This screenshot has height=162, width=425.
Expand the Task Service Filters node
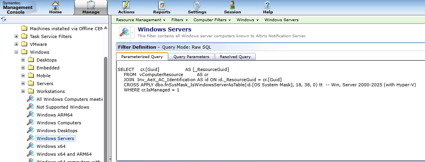coord(16,36)
